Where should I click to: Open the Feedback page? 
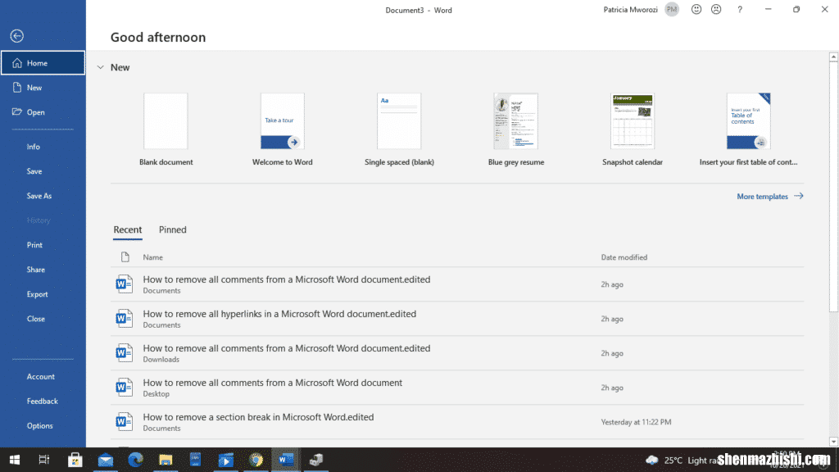(x=43, y=402)
